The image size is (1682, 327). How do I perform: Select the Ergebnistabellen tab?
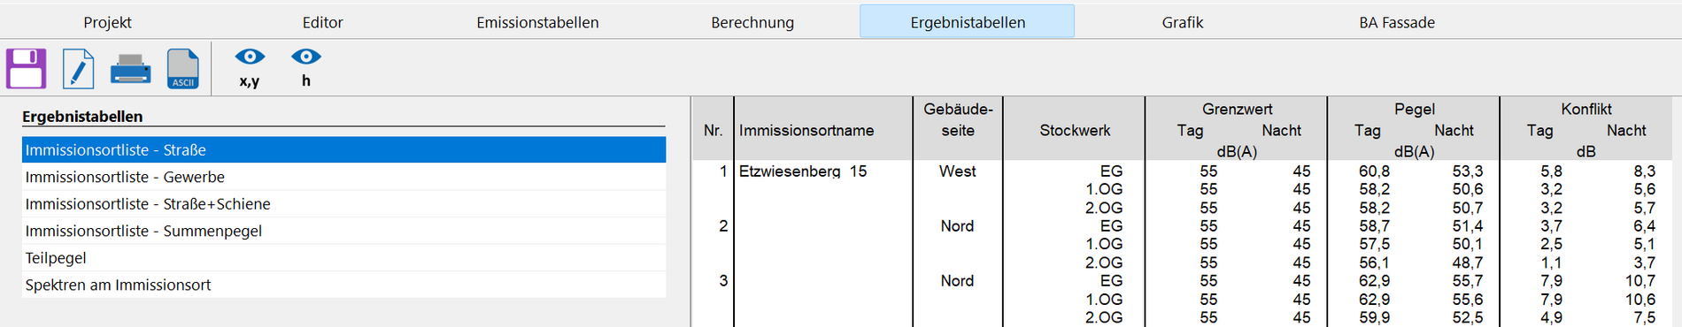pyautogui.click(x=968, y=22)
